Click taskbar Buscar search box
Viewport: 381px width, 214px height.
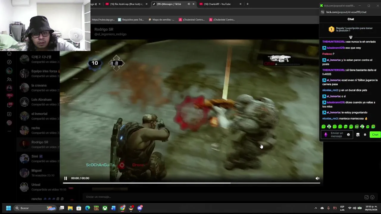point(35,208)
